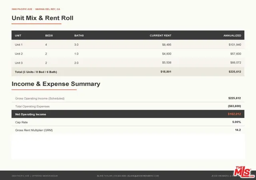Click the Cap Rate 5.00% value

pos(236,122)
